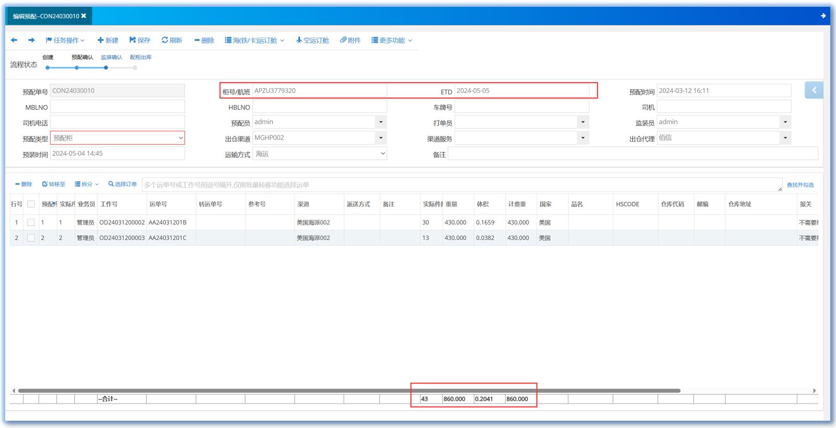
Task: Click the 新建 plus icon button
Action: click(108, 40)
